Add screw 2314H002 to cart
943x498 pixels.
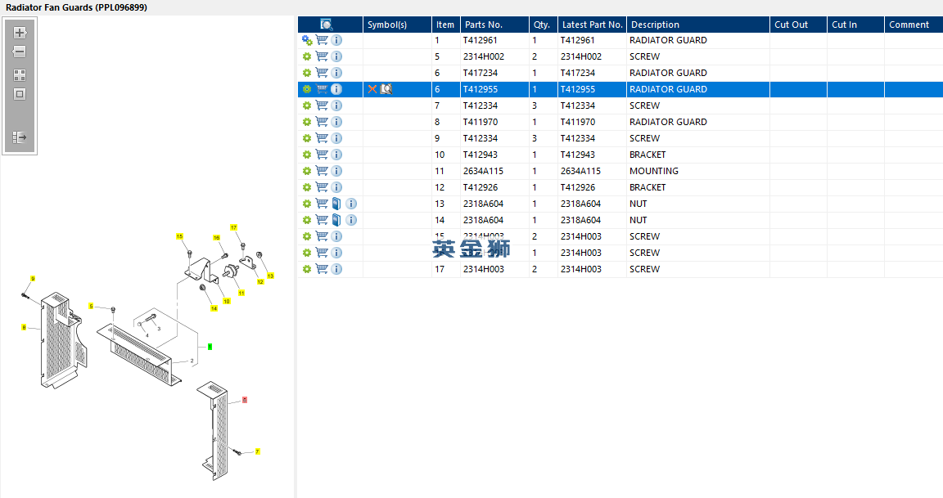pyautogui.click(x=322, y=56)
